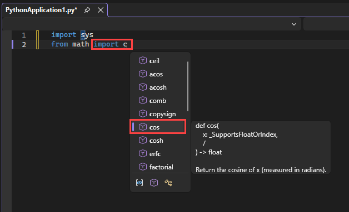Click the cube icon beside factorial
The image size is (349, 212).
click(143, 167)
